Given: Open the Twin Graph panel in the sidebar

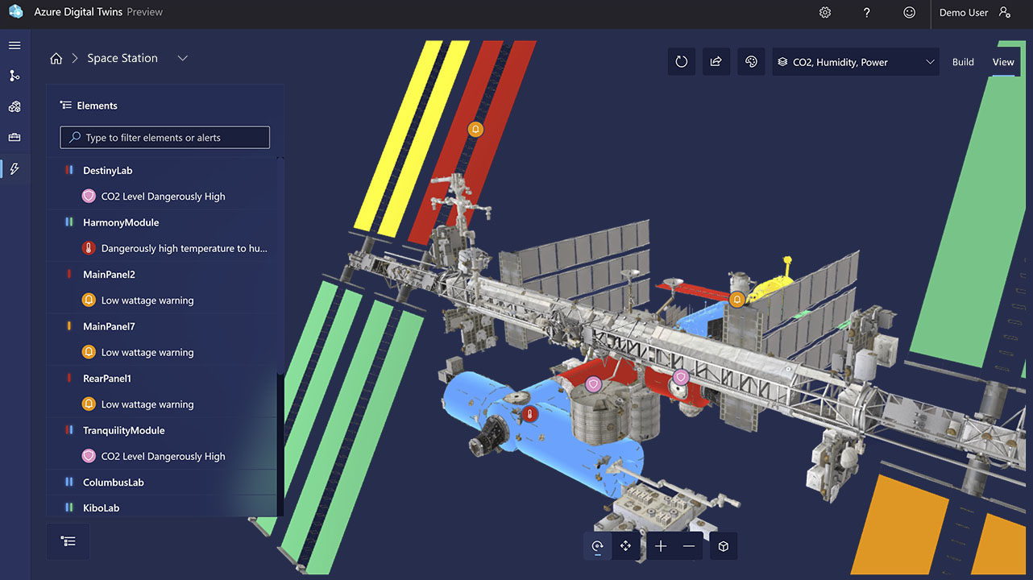Looking at the screenshot, I should click(x=15, y=75).
